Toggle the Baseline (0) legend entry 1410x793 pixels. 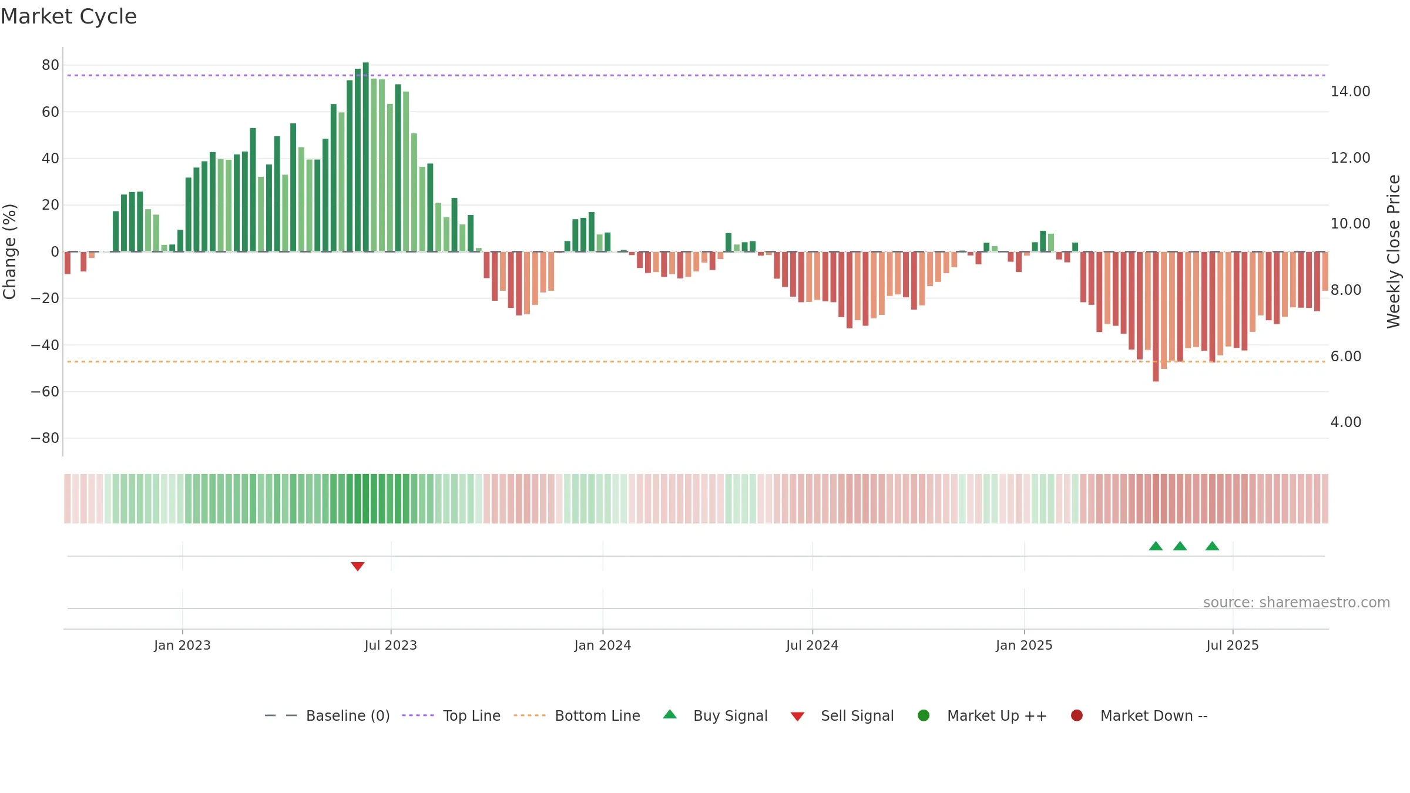click(327, 715)
